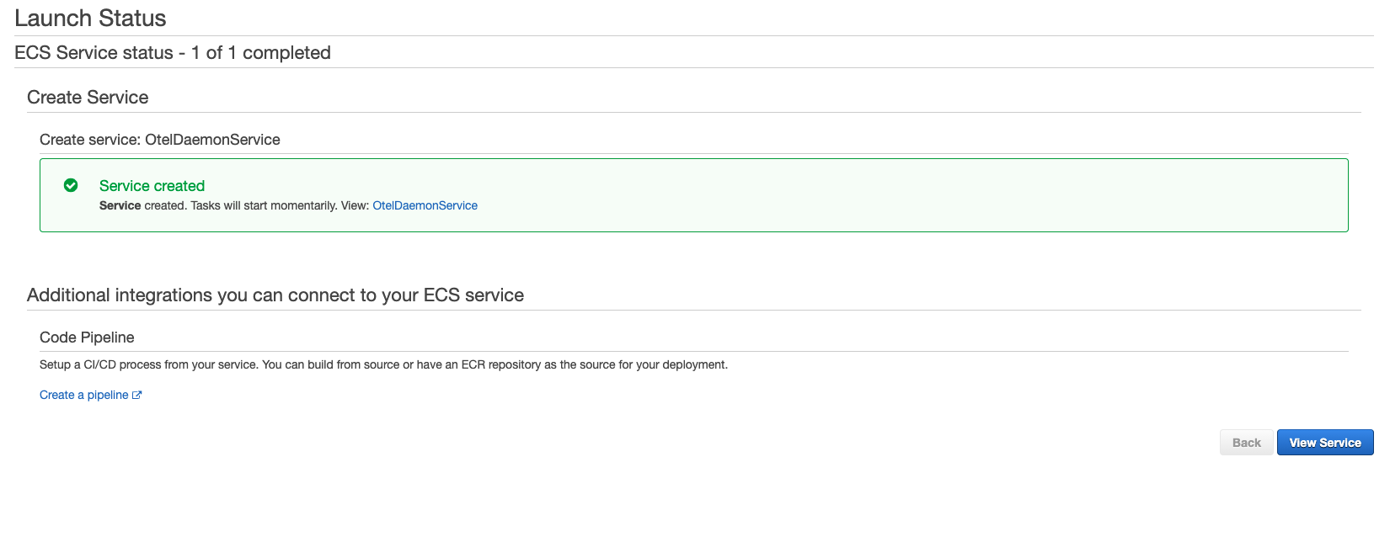Open the OtelDaemonService link

(425, 205)
